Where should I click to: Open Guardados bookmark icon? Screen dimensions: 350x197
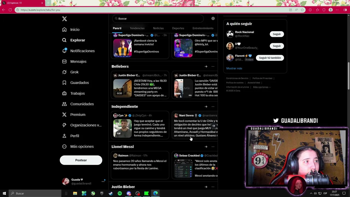(x=65, y=83)
